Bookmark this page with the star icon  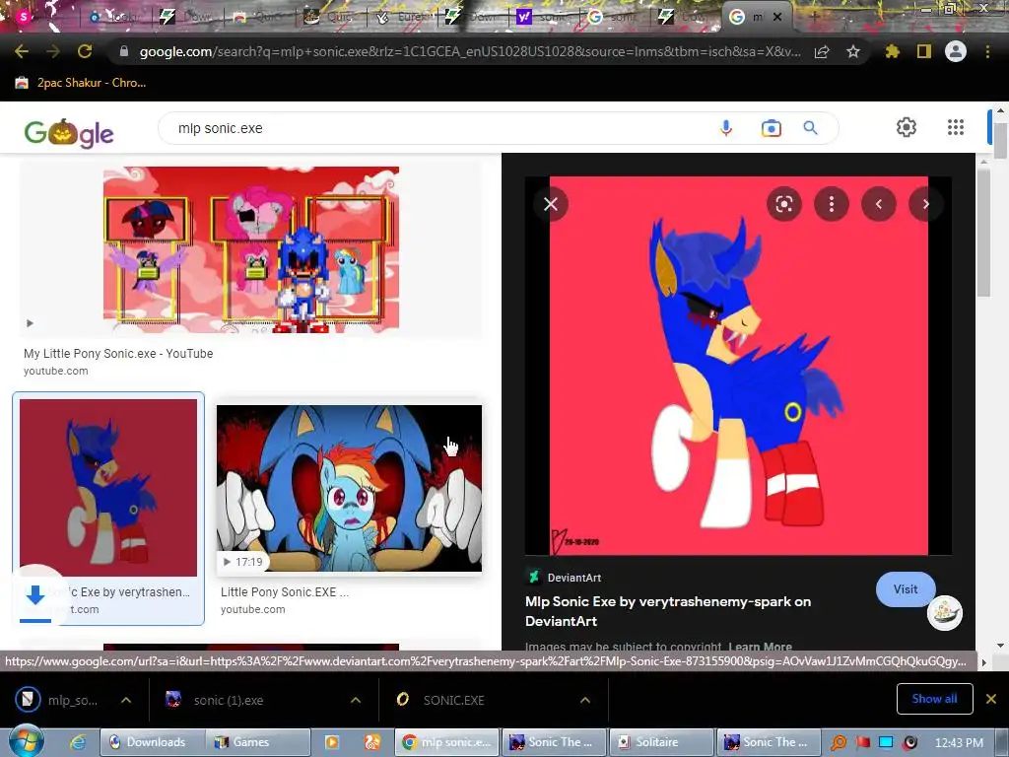853,51
